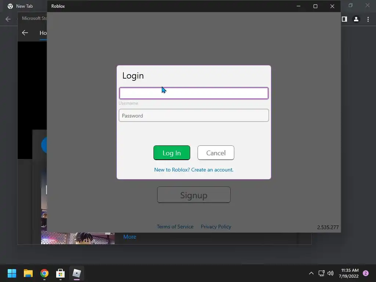Open 'New to Roblox? Create an account' link
The width and height of the screenshot is (376, 282).
tap(194, 170)
